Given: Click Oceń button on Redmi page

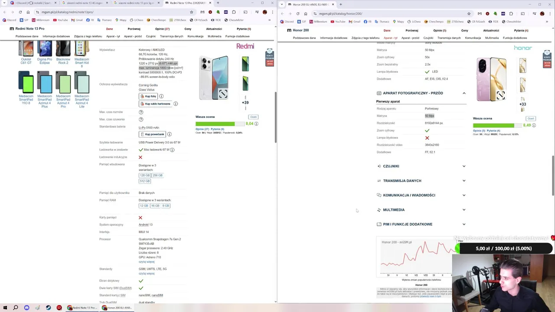Looking at the screenshot, I should [253, 117].
